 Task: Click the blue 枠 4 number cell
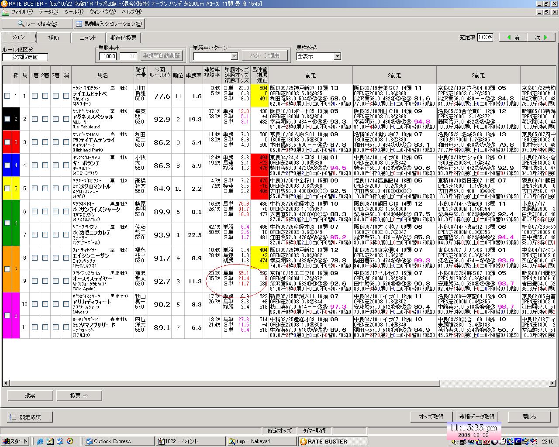[x=16, y=165]
